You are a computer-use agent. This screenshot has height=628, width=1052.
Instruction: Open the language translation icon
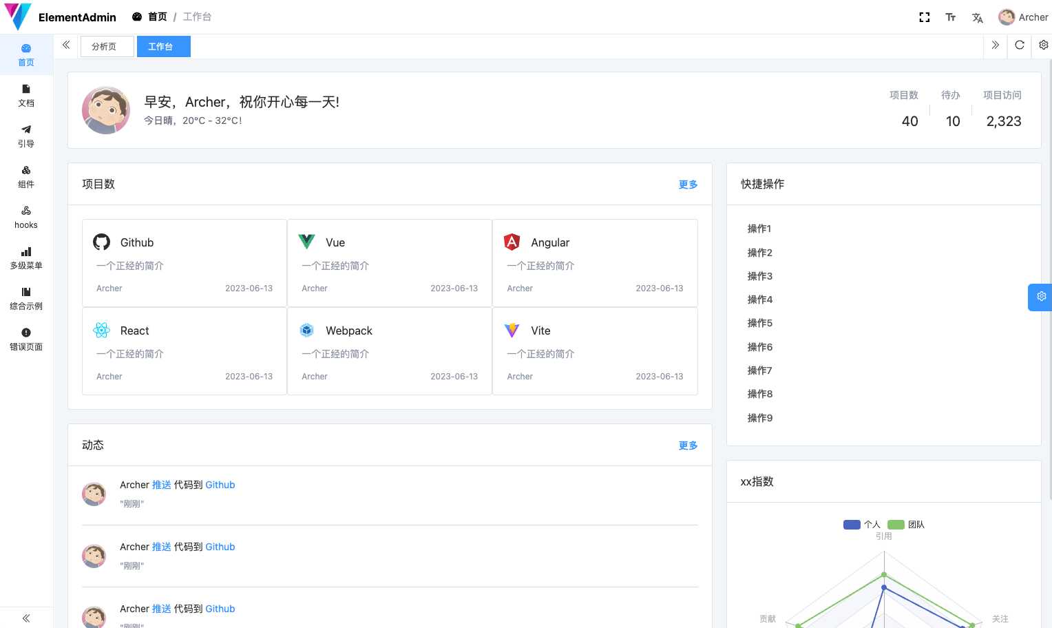click(x=977, y=17)
